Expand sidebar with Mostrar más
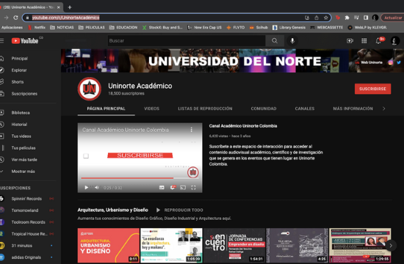The height and width of the screenshot is (264, 404). [x=23, y=171]
